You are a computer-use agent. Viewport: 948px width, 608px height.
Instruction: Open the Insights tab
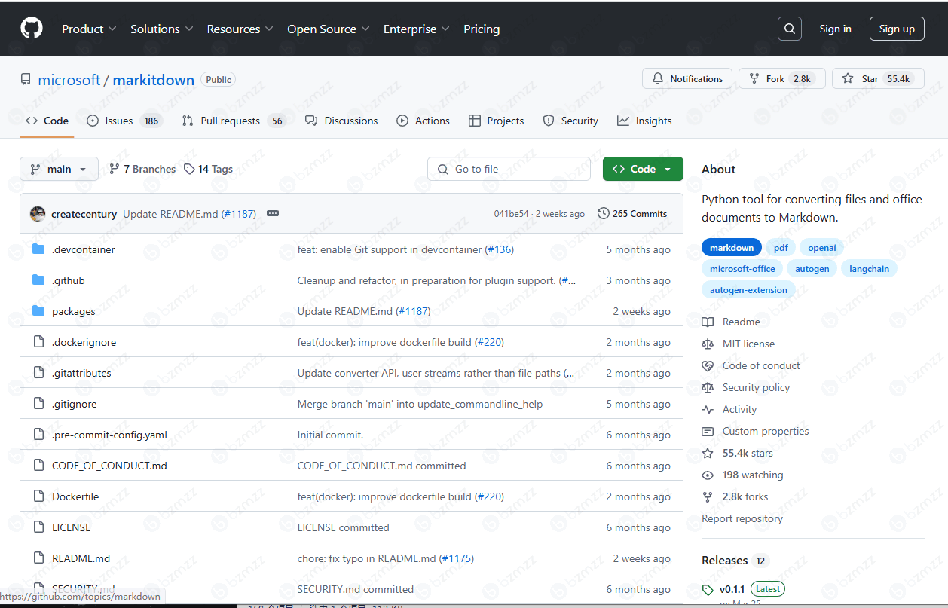pyautogui.click(x=644, y=121)
